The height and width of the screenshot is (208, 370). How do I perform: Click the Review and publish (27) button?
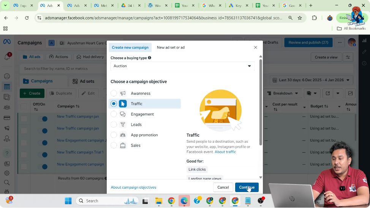click(x=308, y=43)
